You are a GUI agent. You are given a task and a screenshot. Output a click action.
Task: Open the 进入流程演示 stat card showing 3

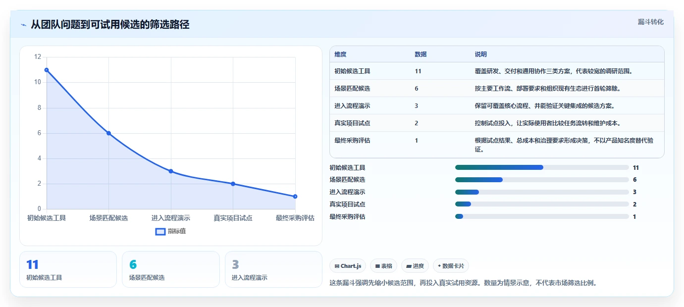(273, 269)
